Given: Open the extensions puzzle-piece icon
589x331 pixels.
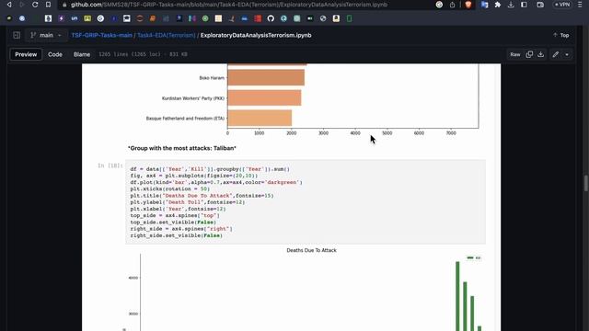Looking at the screenshot, I should (498, 5).
